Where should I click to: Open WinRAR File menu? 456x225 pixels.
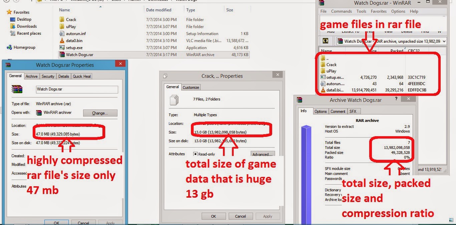pos(323,11)
